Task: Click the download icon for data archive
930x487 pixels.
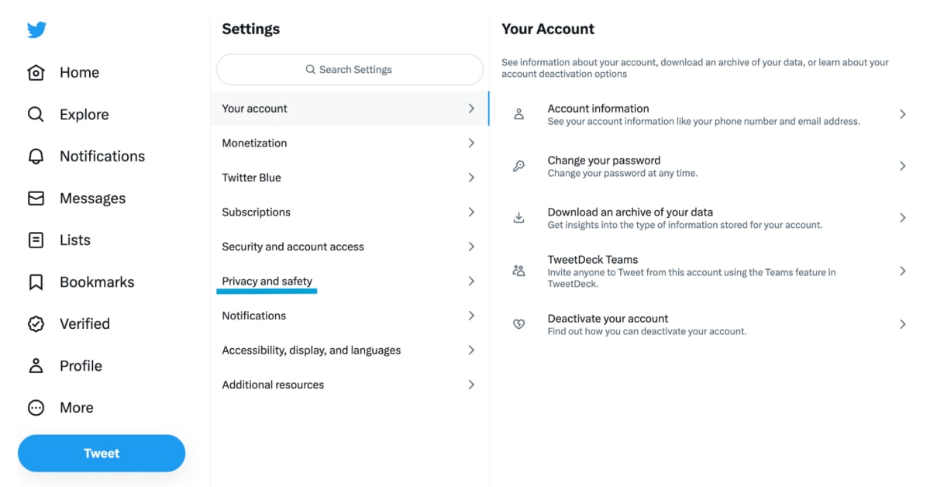Action: tap(518, 217)
